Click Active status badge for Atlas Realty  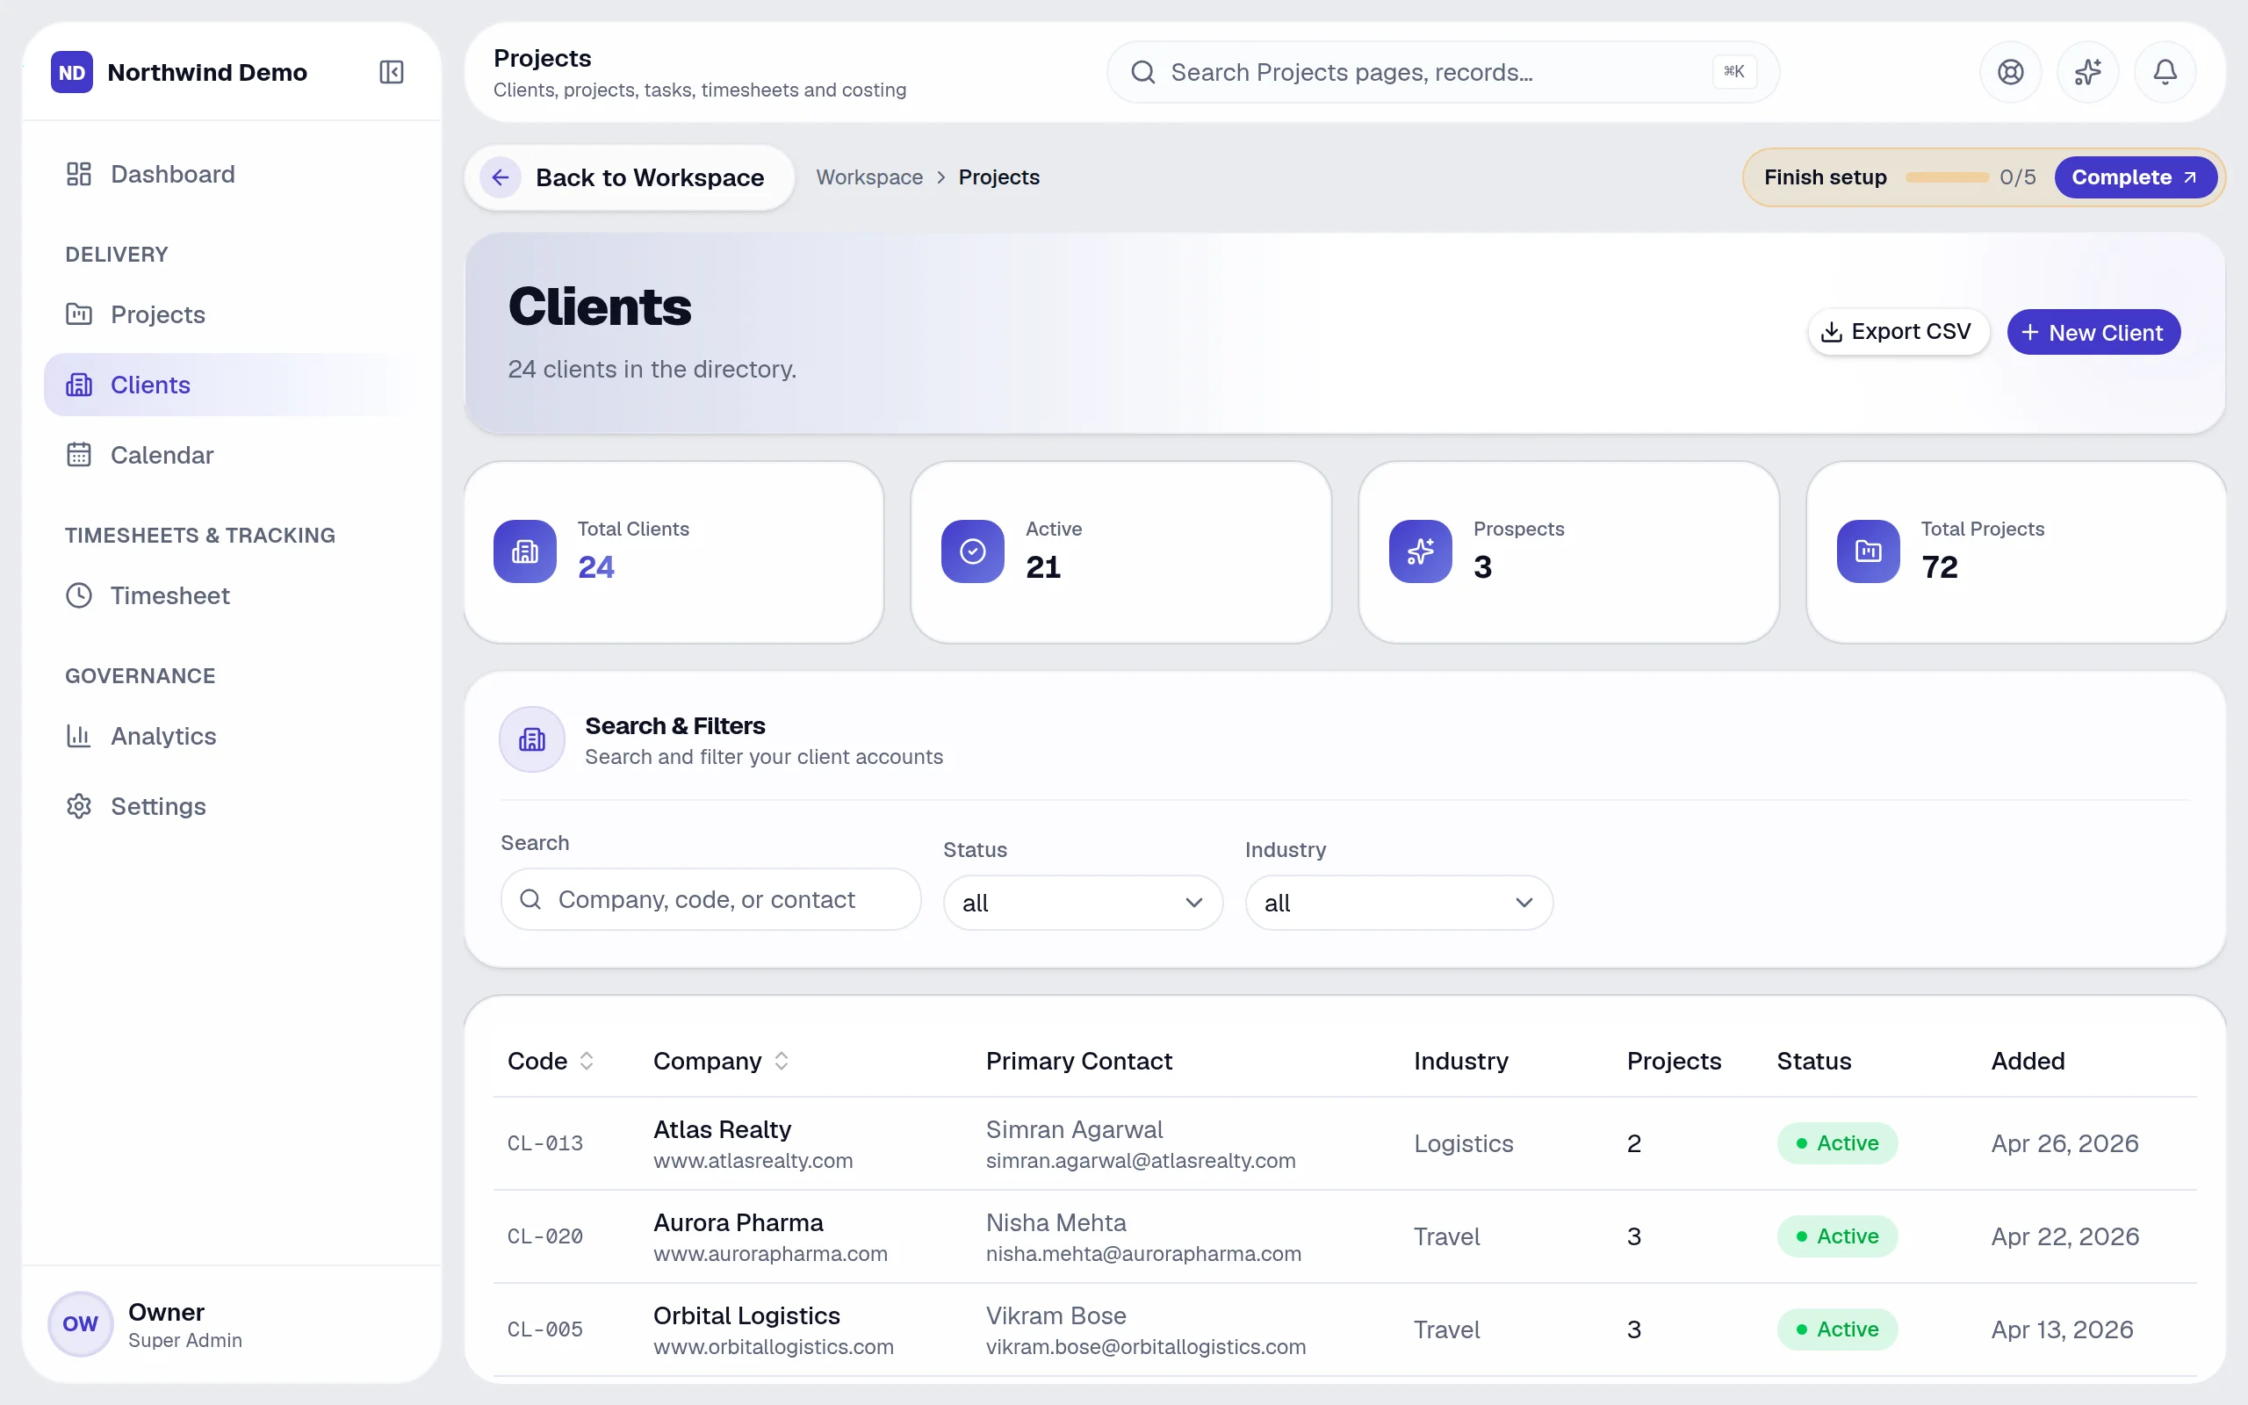click(1836, 1143)
